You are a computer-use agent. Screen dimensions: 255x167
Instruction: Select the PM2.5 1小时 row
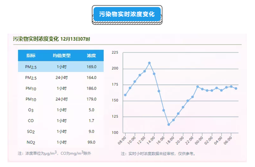(61, 67)
